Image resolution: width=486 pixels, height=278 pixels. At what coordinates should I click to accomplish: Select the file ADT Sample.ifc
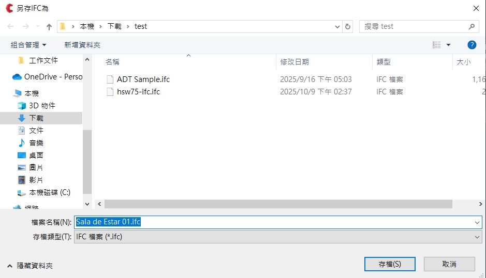[x=143, y=79]
